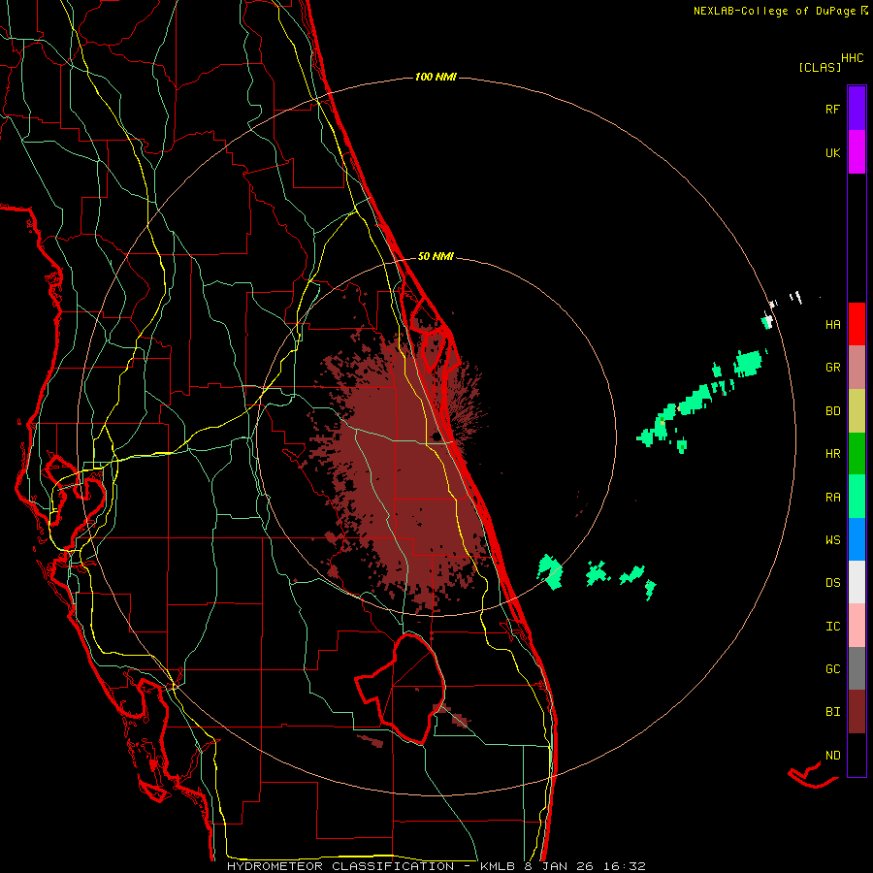Click the GR legend label
Image resolution: width=873 pixels, height=873 pixels.
pos(832,368)
